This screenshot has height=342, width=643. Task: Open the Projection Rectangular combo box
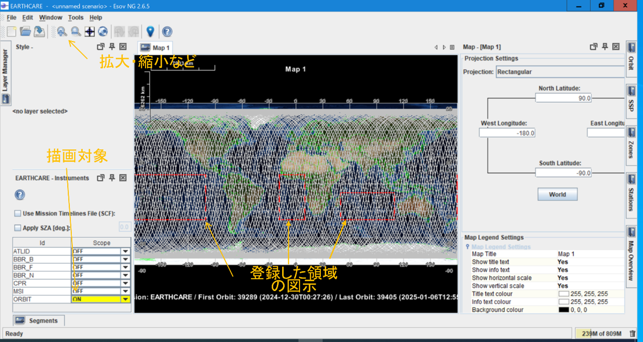tap(560, 72)
